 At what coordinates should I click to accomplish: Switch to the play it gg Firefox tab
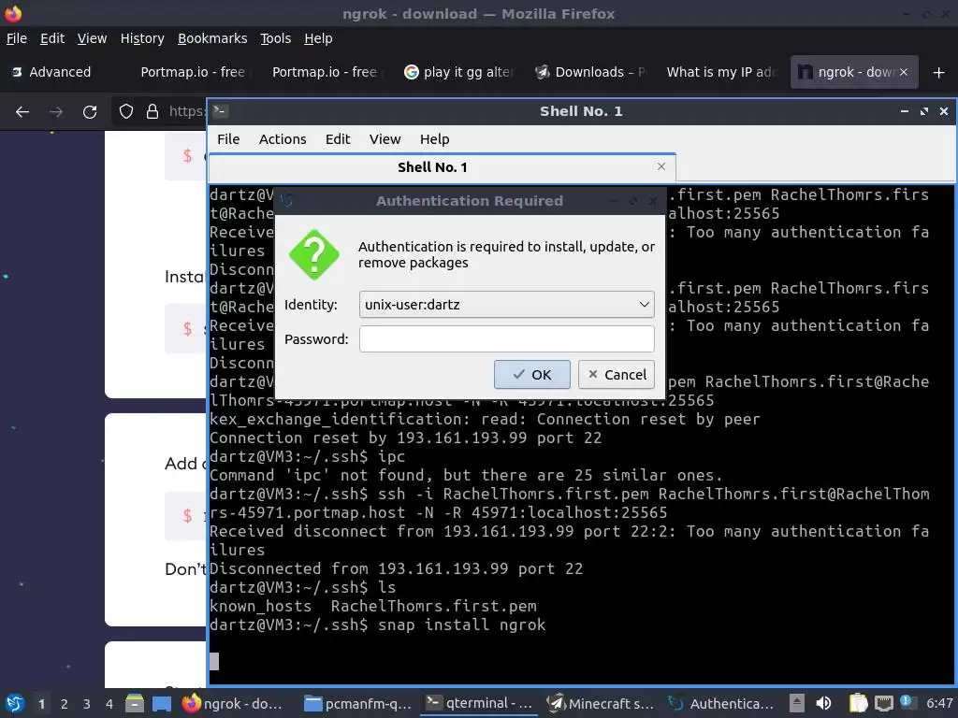[458, 72]
